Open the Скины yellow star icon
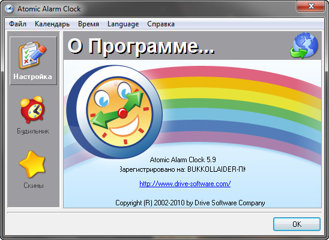This screenshot has width=329, height=240. click(x=32, y=164)
